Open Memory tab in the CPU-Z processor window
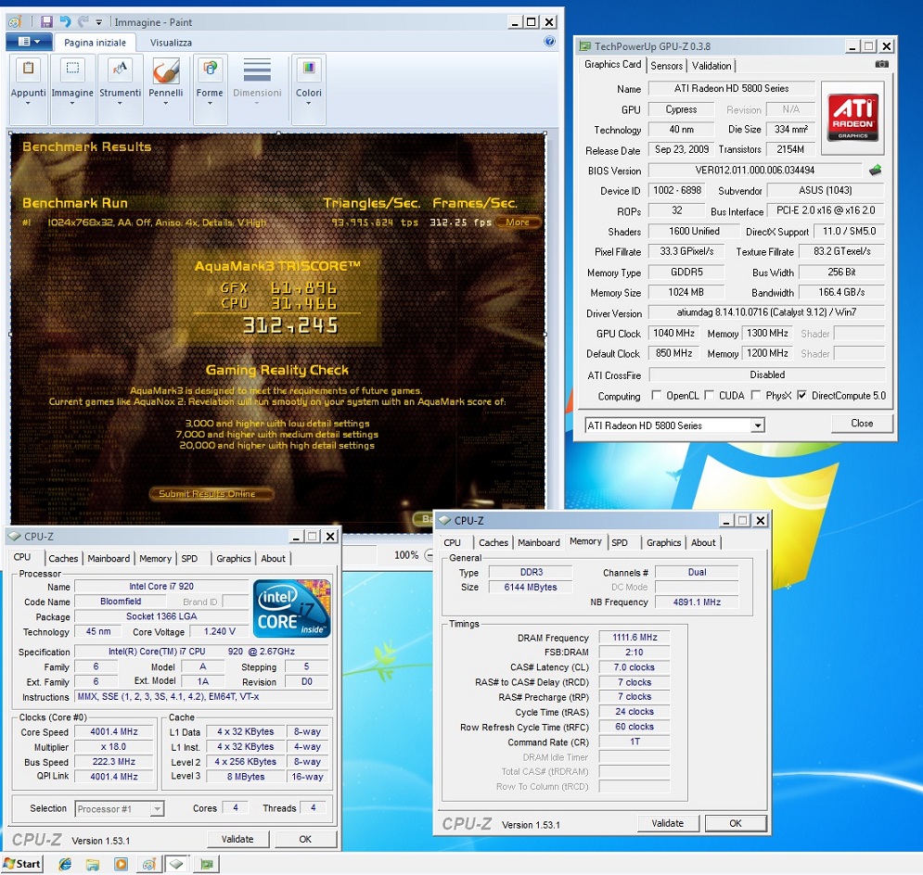 click(x=156, y=559)
